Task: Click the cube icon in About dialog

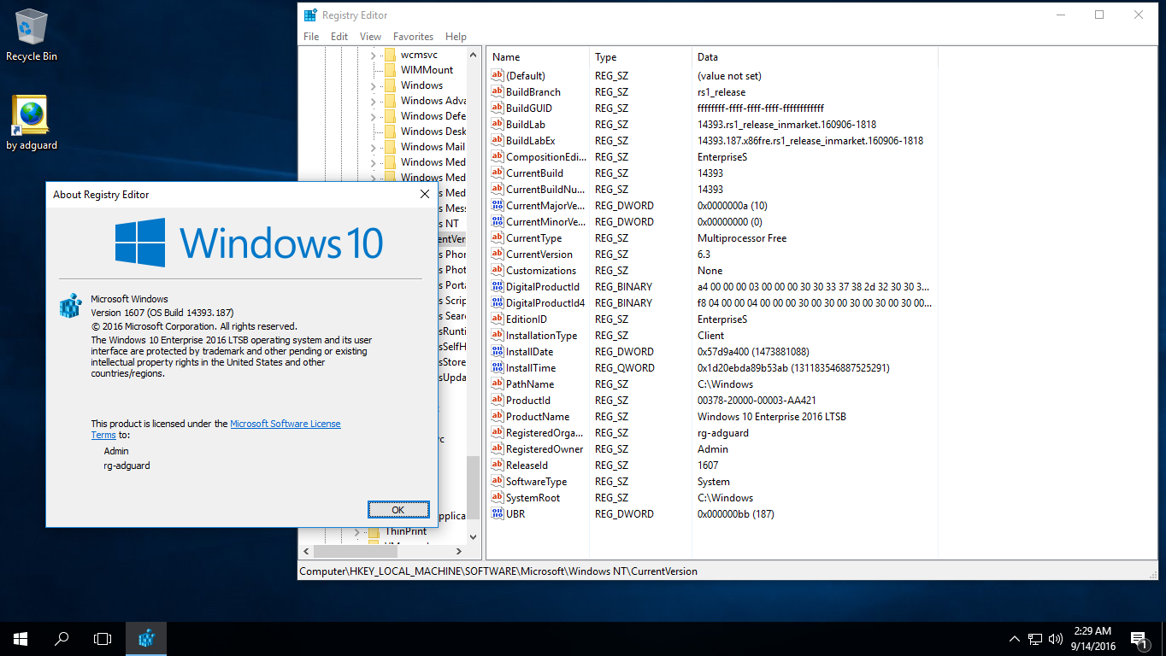Action: (70, 307)
